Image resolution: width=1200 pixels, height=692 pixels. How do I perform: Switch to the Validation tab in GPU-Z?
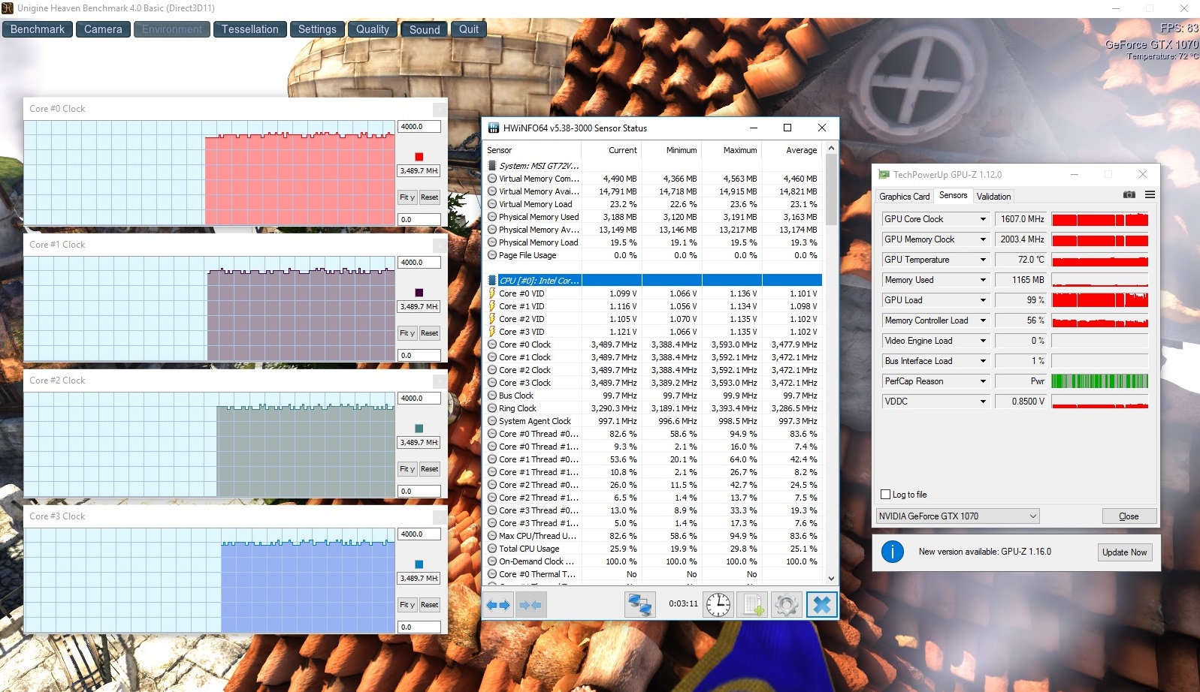[x=993, y=197]
